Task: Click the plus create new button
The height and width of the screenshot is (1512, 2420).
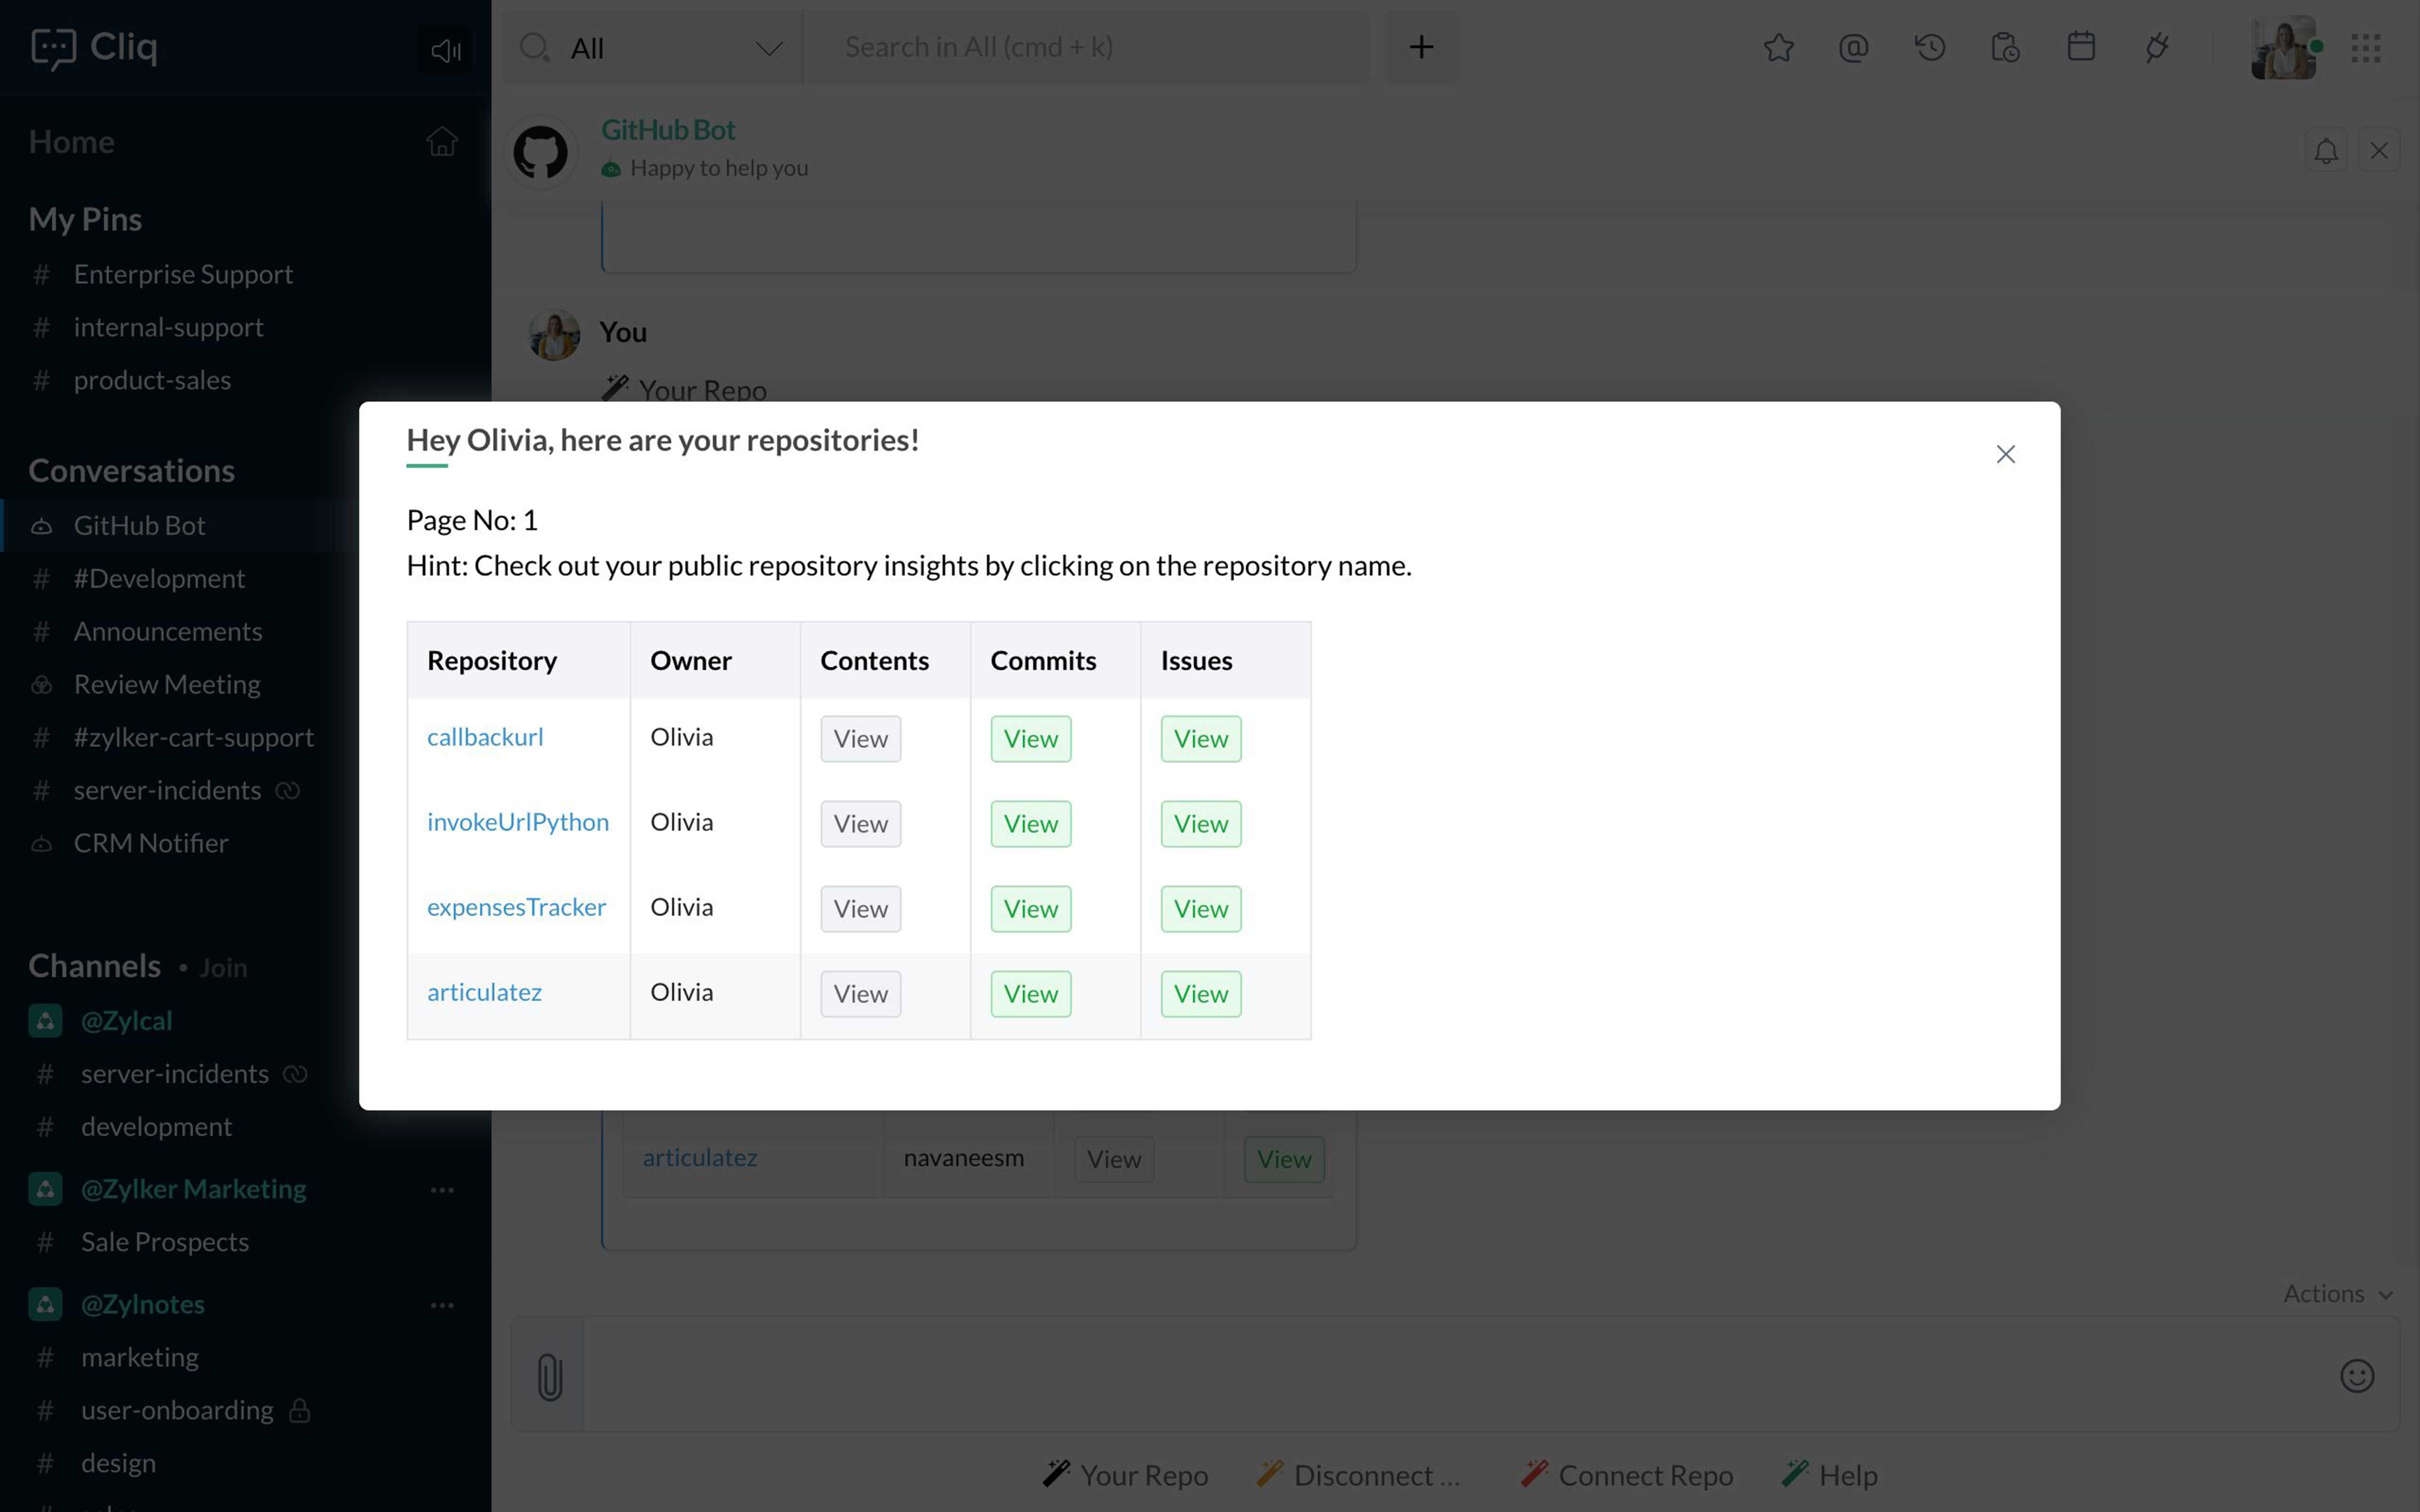Action: coord(1421,47)
